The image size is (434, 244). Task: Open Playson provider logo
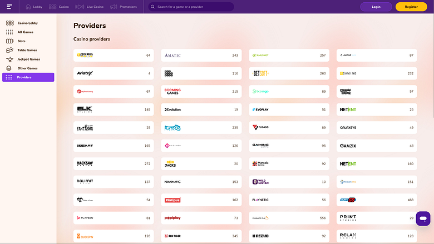(x=85, y=218)
